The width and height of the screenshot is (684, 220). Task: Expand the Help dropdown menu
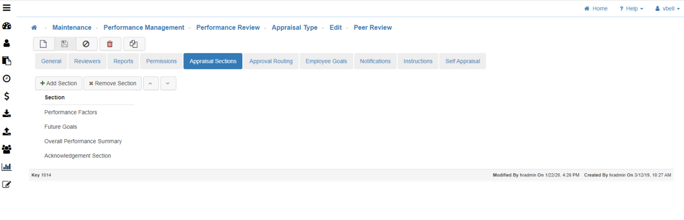pyautogui.click(x=631, y=8)
